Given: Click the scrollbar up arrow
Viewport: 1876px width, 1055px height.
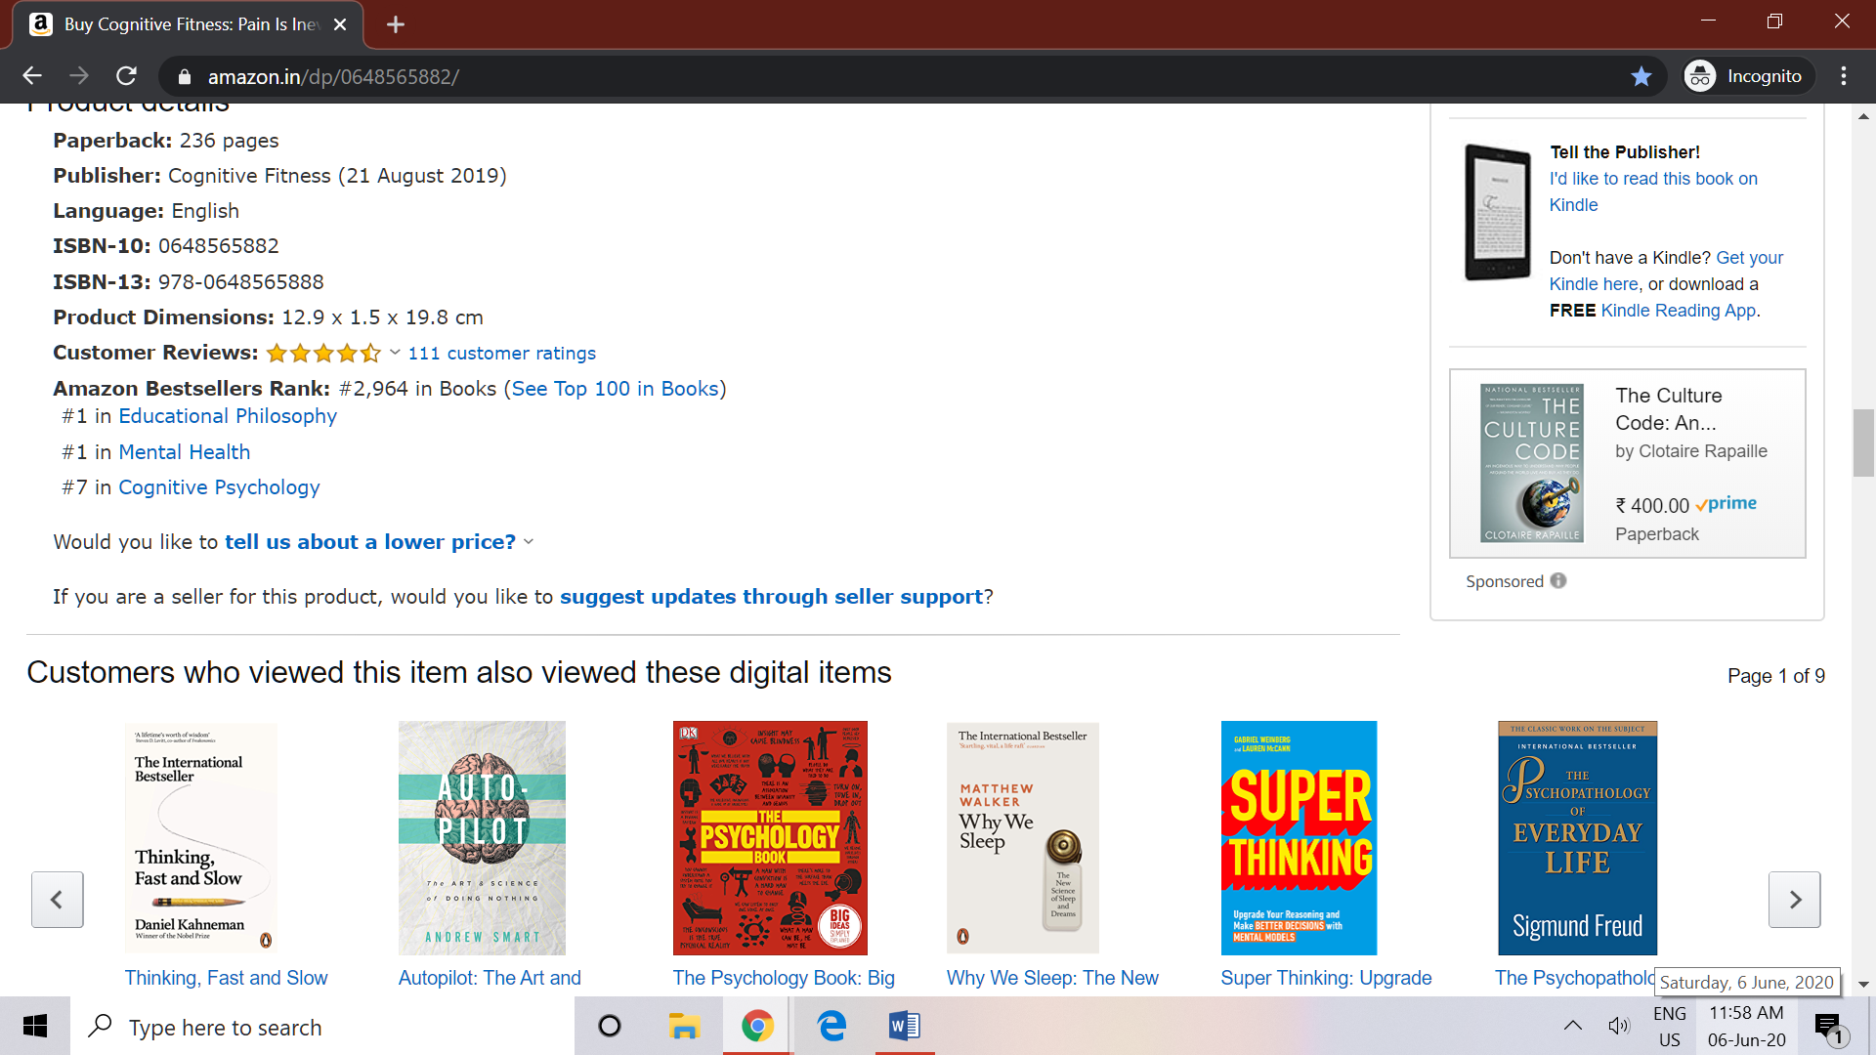Looking at the screenshot, I should pyautogui.click(x=1863, y=116).
